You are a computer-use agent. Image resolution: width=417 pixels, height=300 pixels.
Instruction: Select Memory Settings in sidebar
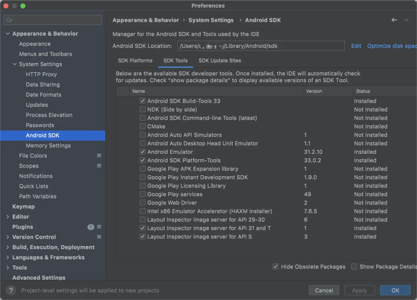[x=48, y=146]
